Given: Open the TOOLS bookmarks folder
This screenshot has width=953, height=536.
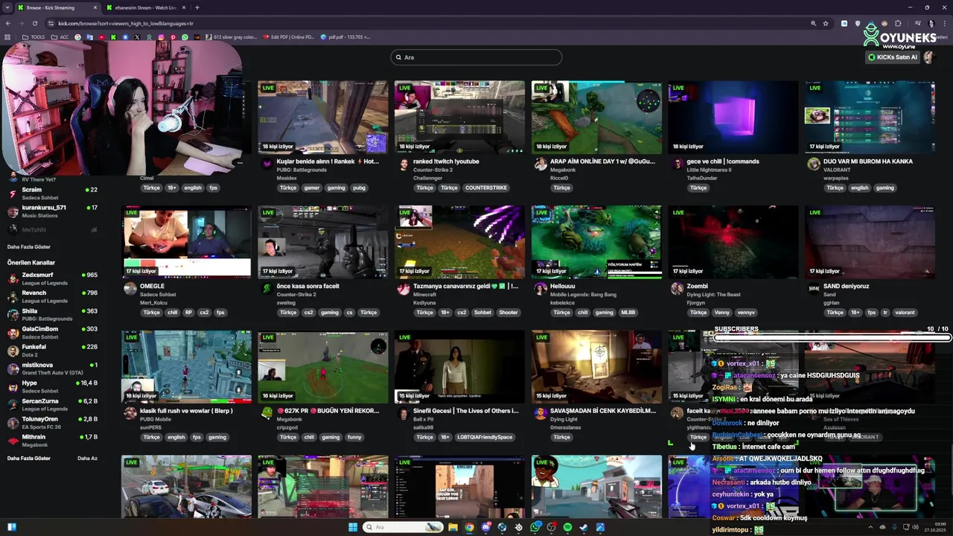Looking at the screenshot, I should (x=34, y=36).
